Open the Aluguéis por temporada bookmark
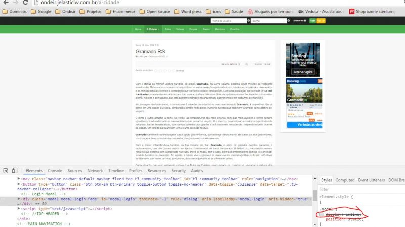Viewport: 405px width, 227px height. (270, 11)
